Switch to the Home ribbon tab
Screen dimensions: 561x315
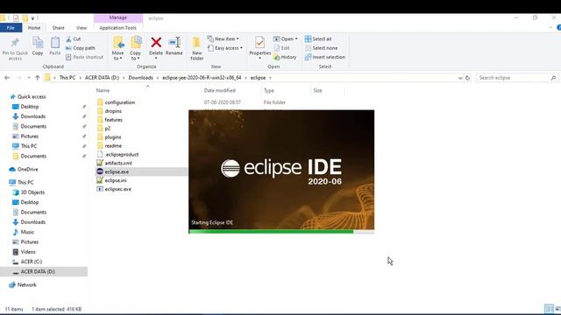tap(34, 28)
